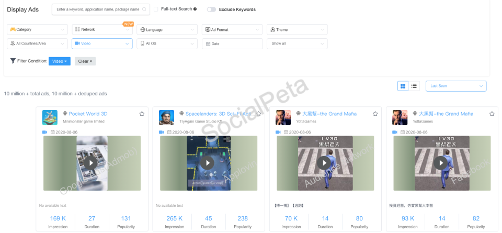Play the Grand Mafia video with 82 popularity
The height and width of the screenshot is (233, 502).
441,163
